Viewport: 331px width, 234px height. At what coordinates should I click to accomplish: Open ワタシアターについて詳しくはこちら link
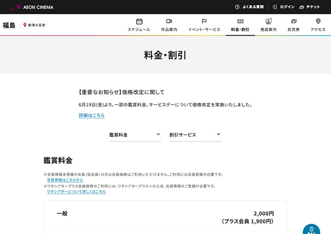point(76,192)
